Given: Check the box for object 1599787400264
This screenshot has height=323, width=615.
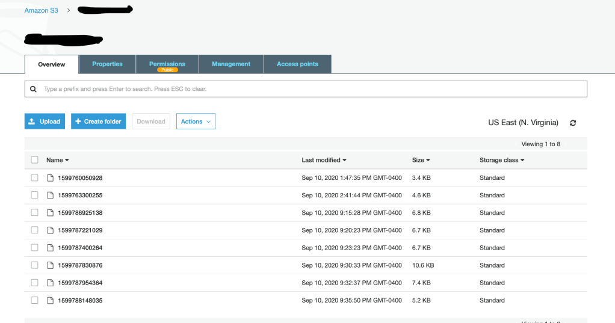Looking at the screenshot, I should tap(34, 248).
